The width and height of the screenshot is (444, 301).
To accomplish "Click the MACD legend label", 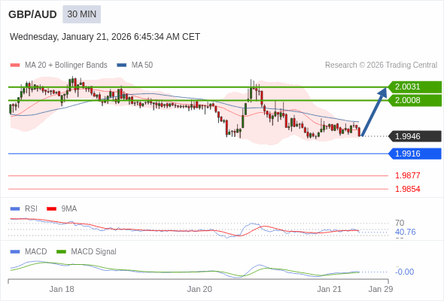I will [x=36, y=252].
